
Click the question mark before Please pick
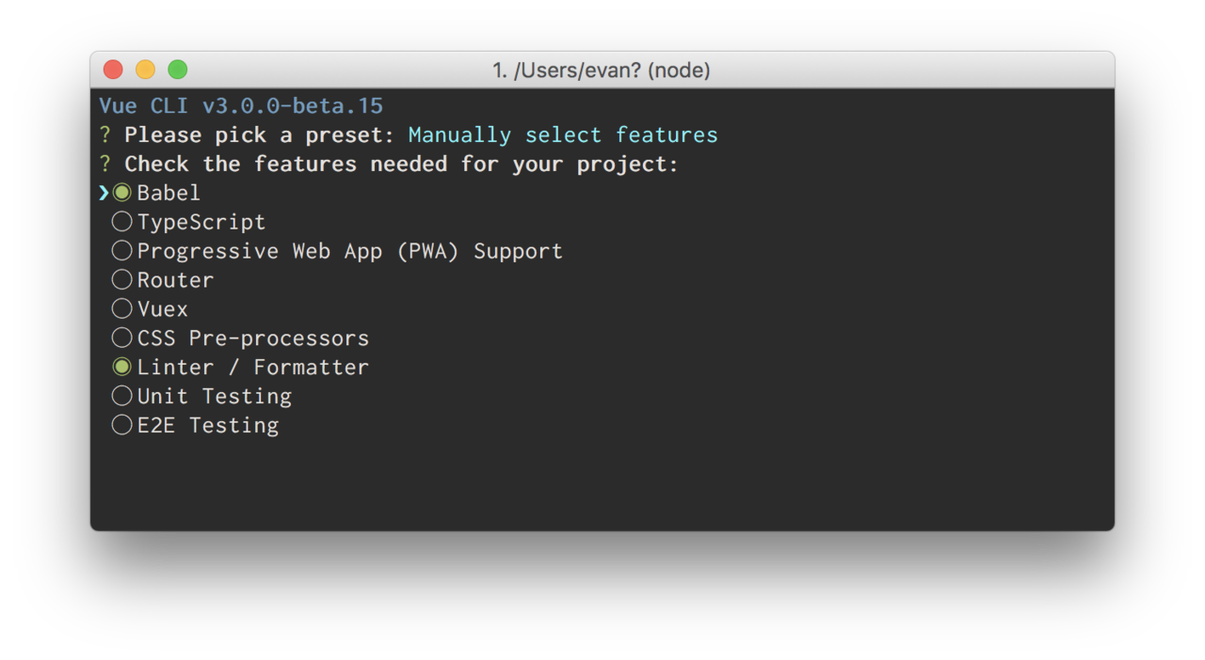tap(105, 135)
